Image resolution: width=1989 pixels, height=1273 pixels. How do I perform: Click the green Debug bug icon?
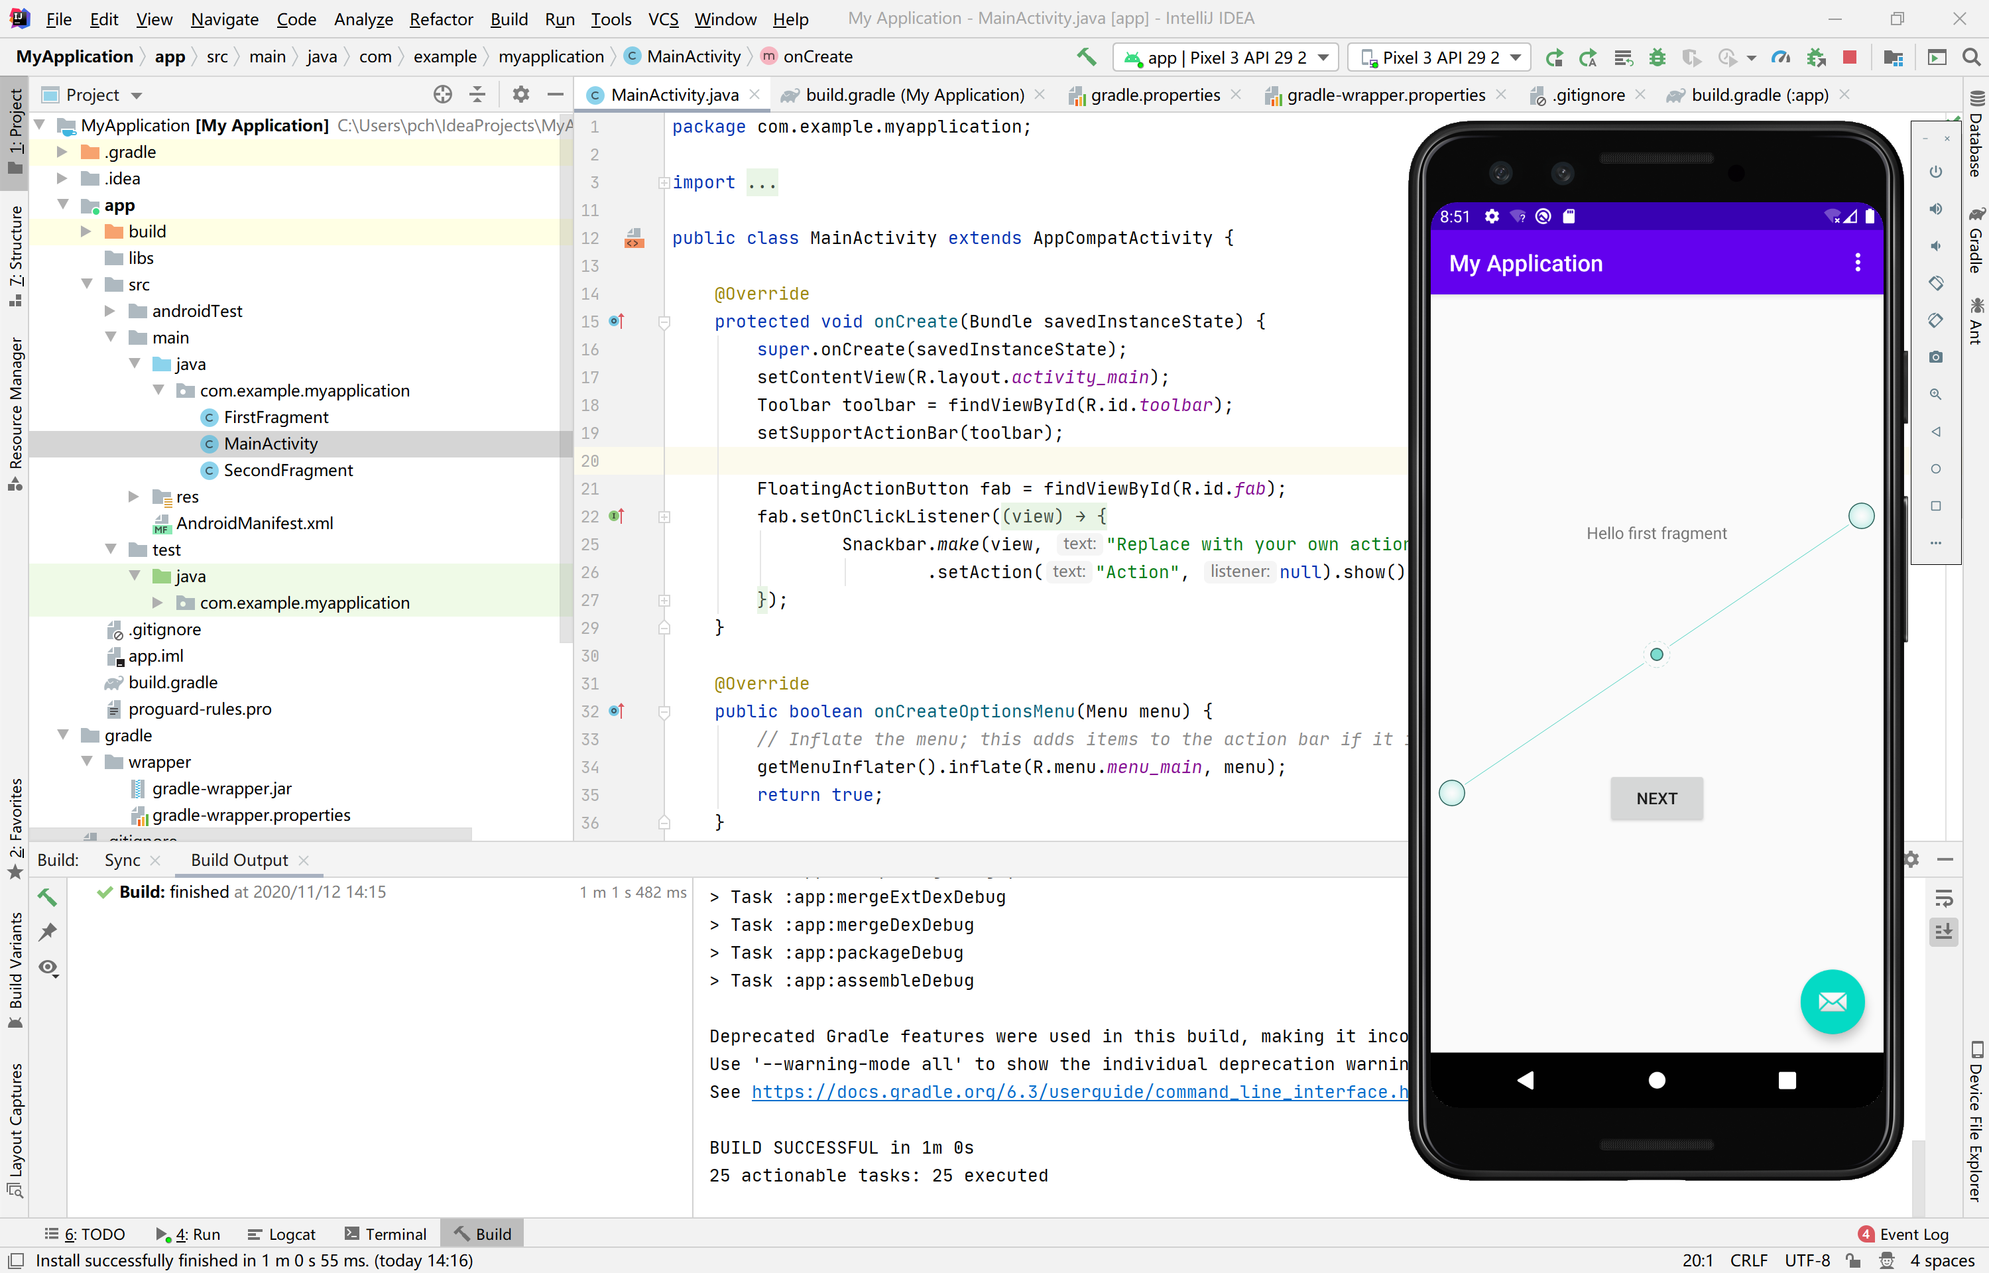[x=1657, y=57]
